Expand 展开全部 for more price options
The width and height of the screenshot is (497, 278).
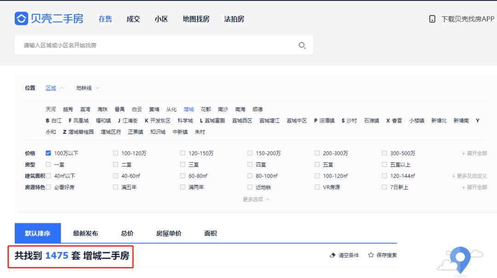[x=475, y=153]
